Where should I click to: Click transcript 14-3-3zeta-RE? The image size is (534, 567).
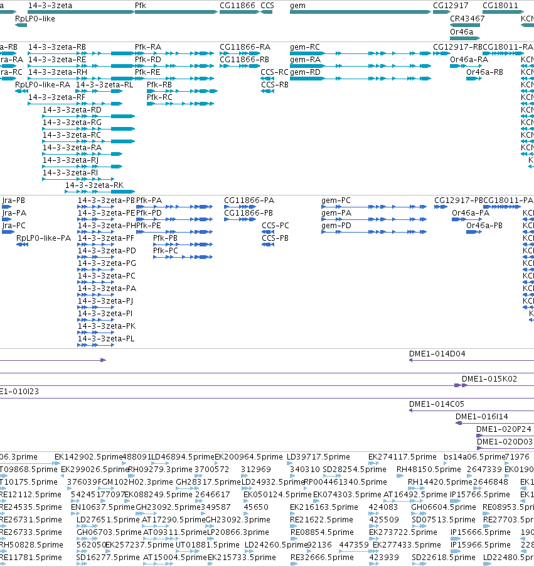pyautogui.click(x=57, y=60)
